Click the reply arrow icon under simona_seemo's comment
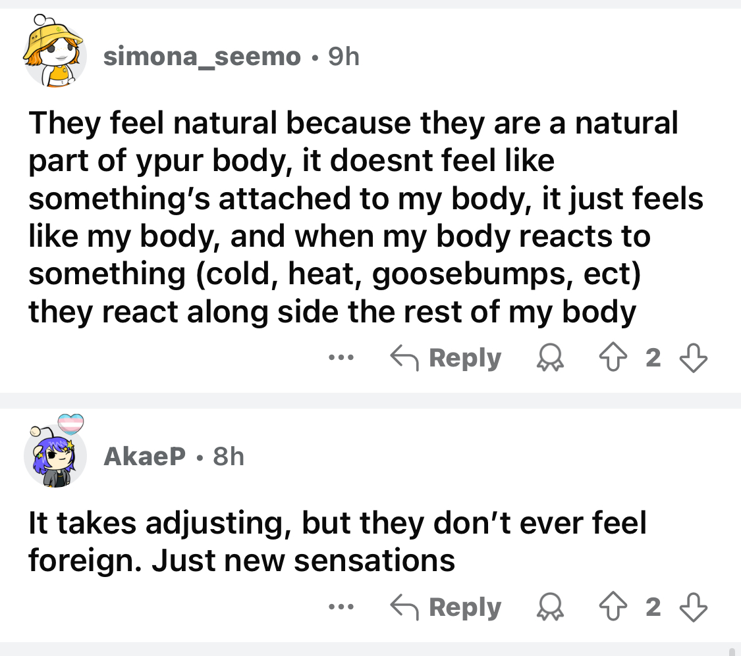The height and width of the screenshot is (656, 741). point(404,359)
